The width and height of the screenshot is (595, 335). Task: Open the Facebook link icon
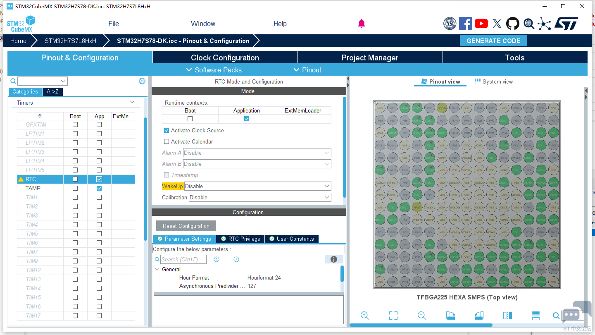(x=466, y=24)
